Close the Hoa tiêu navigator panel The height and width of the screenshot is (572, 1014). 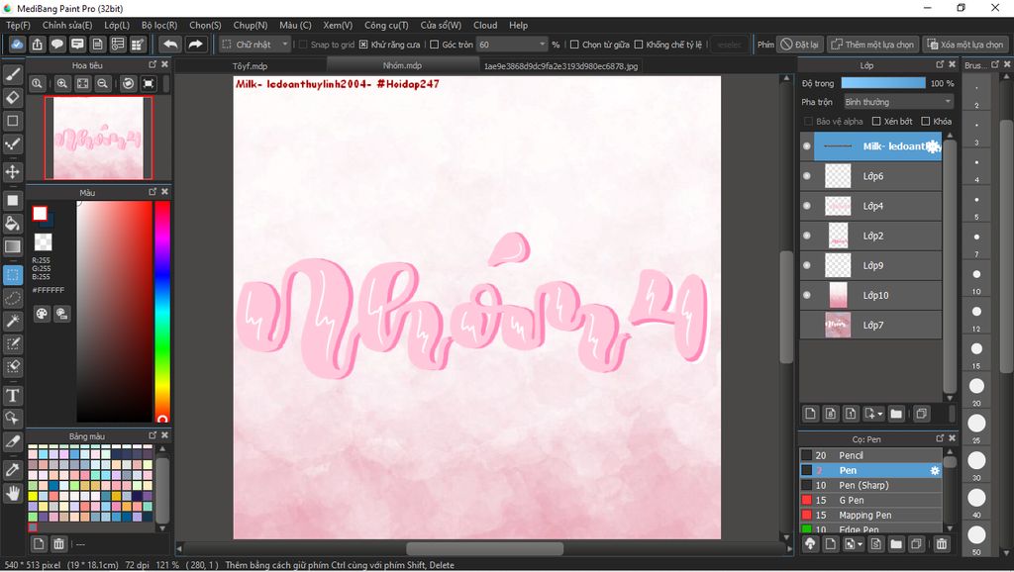point(165,64)
